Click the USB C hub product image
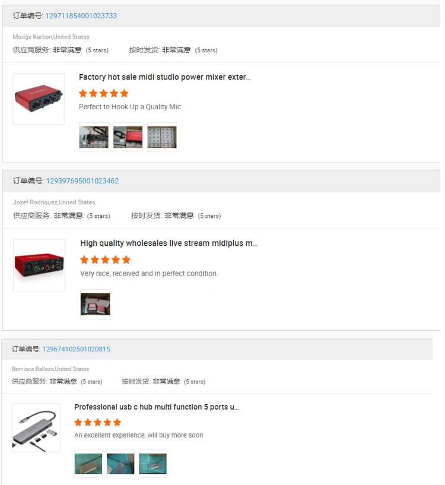This screenshot has width=445, height=485. click(36, 428)
